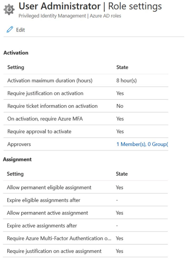Open the 1 Member(s), 0 Group approvers link
The image size is (186, 262).
[x=142, y=144]
